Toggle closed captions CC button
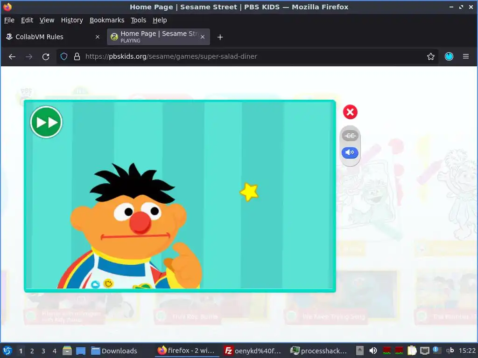Image resolution: width=478 pixels, height=358 pixels. coord(350,136)
